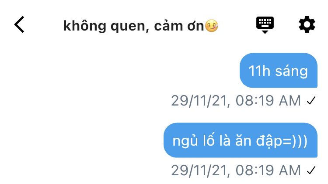Tap the sent checkmark beside 11h sáng timestamp
The height and width of the screenshot is (184, 328).
[x=311, y=101]
